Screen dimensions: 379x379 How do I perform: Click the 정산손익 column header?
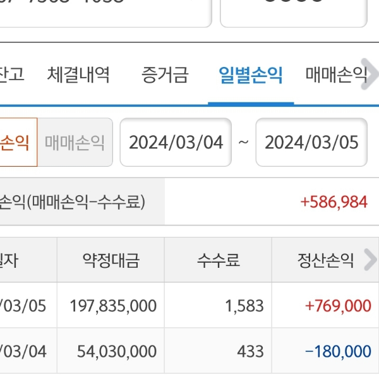(325, 260)
